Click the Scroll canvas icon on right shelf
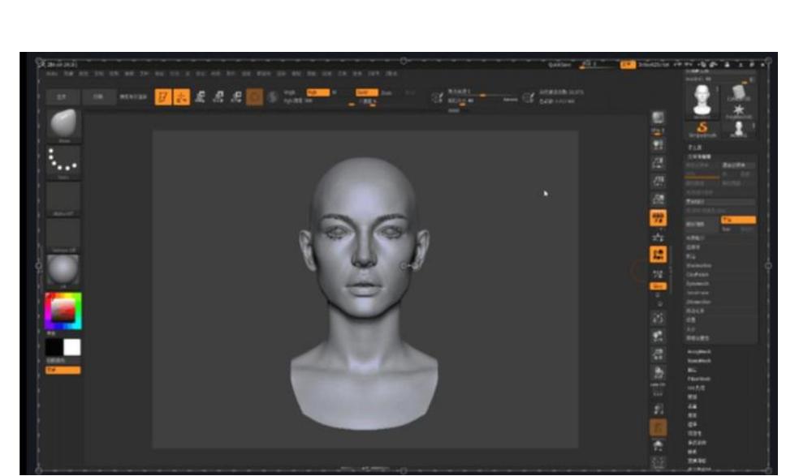Screen dimensions: 786x476 tap(659, 146)
